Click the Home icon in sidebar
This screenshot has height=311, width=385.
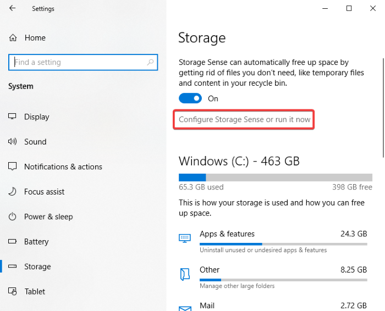[x=13, y=38]
